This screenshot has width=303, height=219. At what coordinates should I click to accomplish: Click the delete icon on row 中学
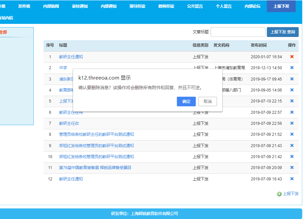[x=292, y=68]
